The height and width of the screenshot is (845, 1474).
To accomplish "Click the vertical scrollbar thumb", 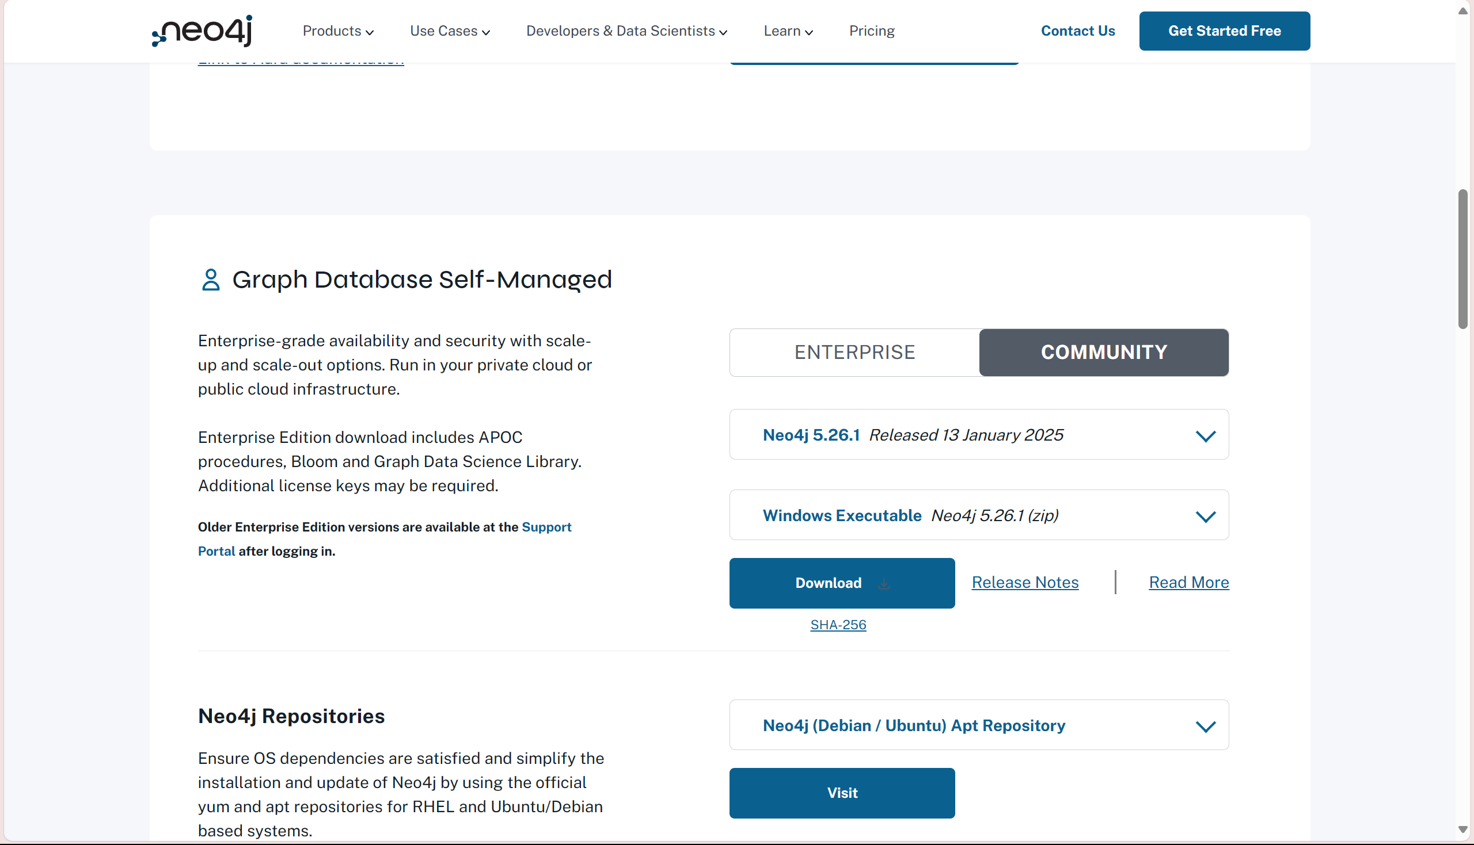I will click(x=1462, y=259).
